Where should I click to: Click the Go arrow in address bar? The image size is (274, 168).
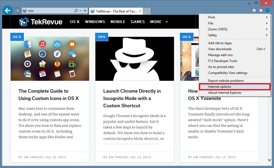(85, 11)
